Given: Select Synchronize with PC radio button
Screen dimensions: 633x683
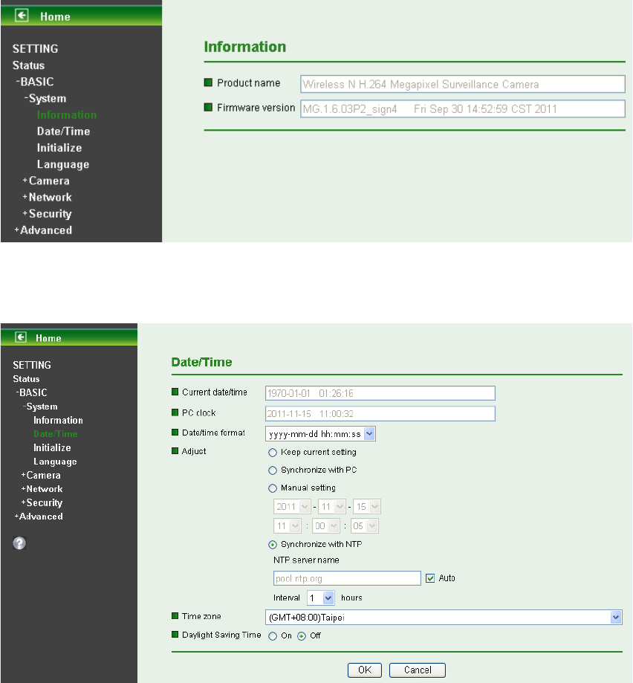Looking at the screenshot, I should (273, 470).
